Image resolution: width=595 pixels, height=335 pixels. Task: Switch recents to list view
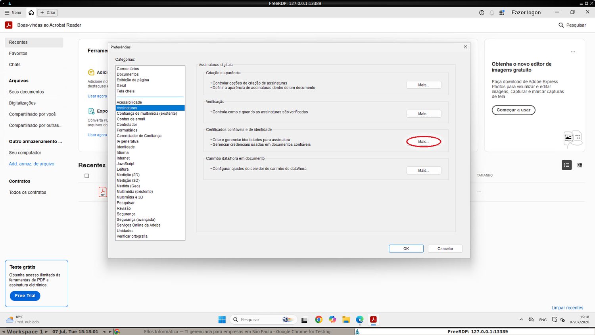[x=567, y=165]
